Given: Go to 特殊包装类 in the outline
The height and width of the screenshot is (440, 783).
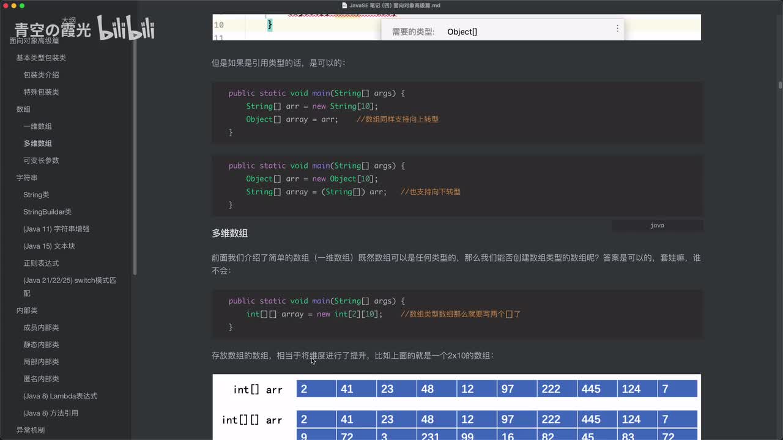Looking at the screenshot, I should coord(41,92).
